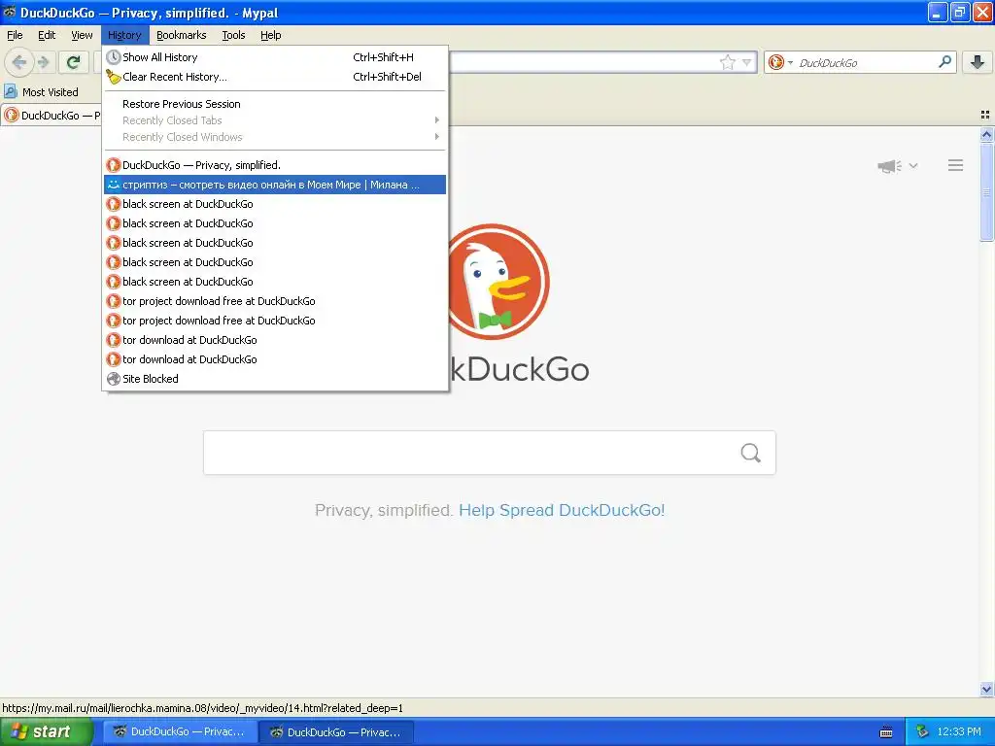Open the History menu
The height and width of the screenshot is (746, 995).
coord(124,35)
